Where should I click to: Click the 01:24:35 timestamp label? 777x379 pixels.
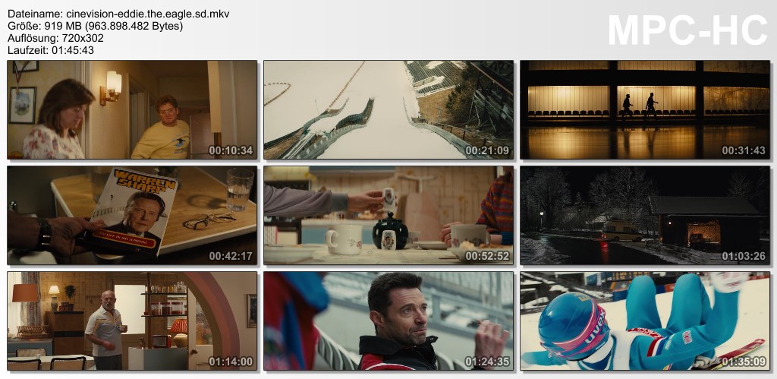coord(487,362)
